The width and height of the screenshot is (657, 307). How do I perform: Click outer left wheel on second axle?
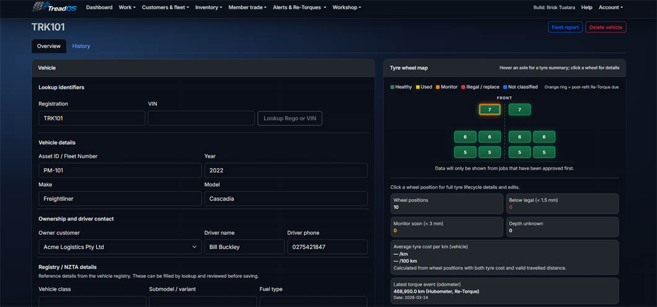pyautogui.click(x=465, y=137)
